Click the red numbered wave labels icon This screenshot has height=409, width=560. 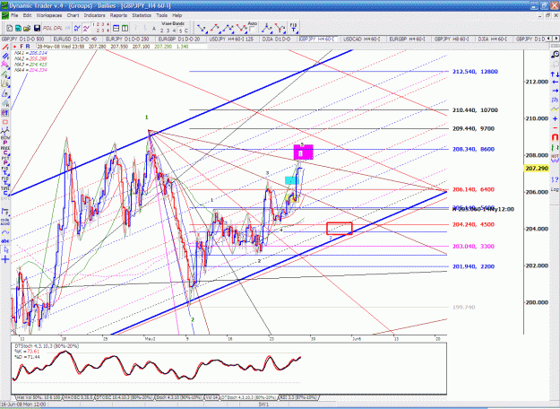100,28
